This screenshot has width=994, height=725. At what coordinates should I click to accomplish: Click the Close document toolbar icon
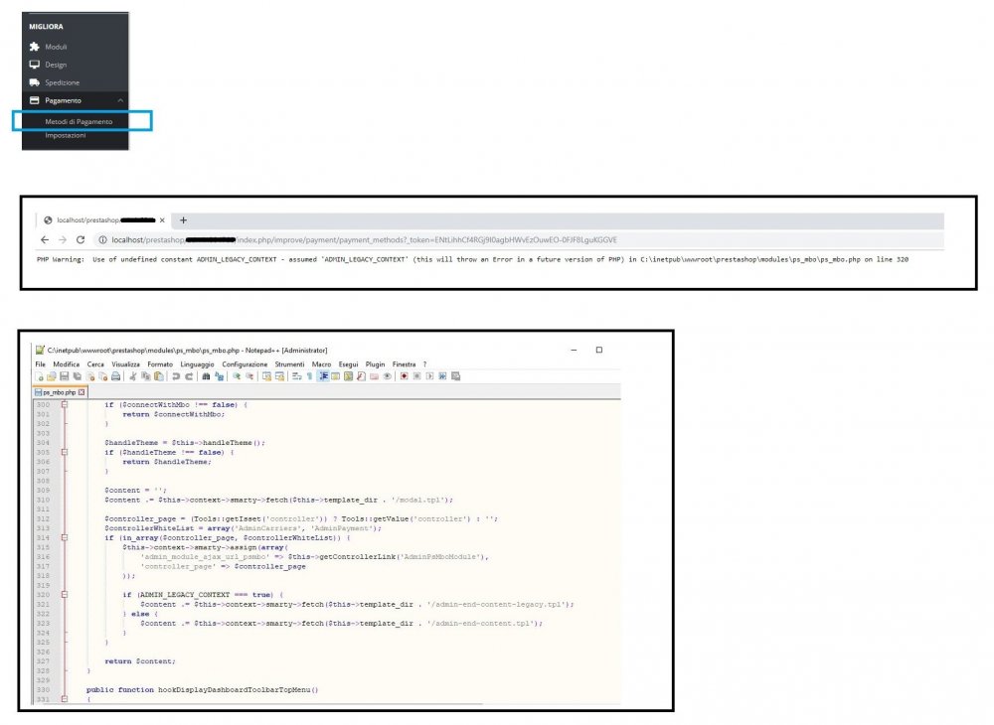pos(90,376)
